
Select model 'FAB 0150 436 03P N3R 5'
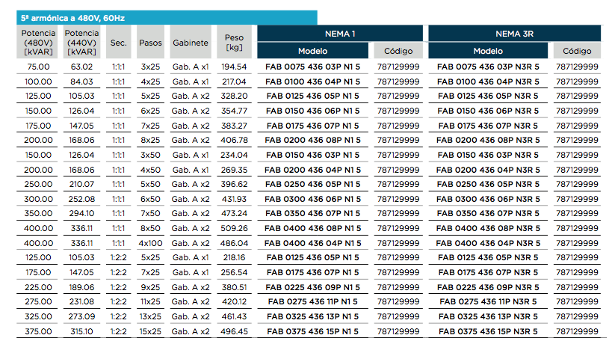coord(488,155)
